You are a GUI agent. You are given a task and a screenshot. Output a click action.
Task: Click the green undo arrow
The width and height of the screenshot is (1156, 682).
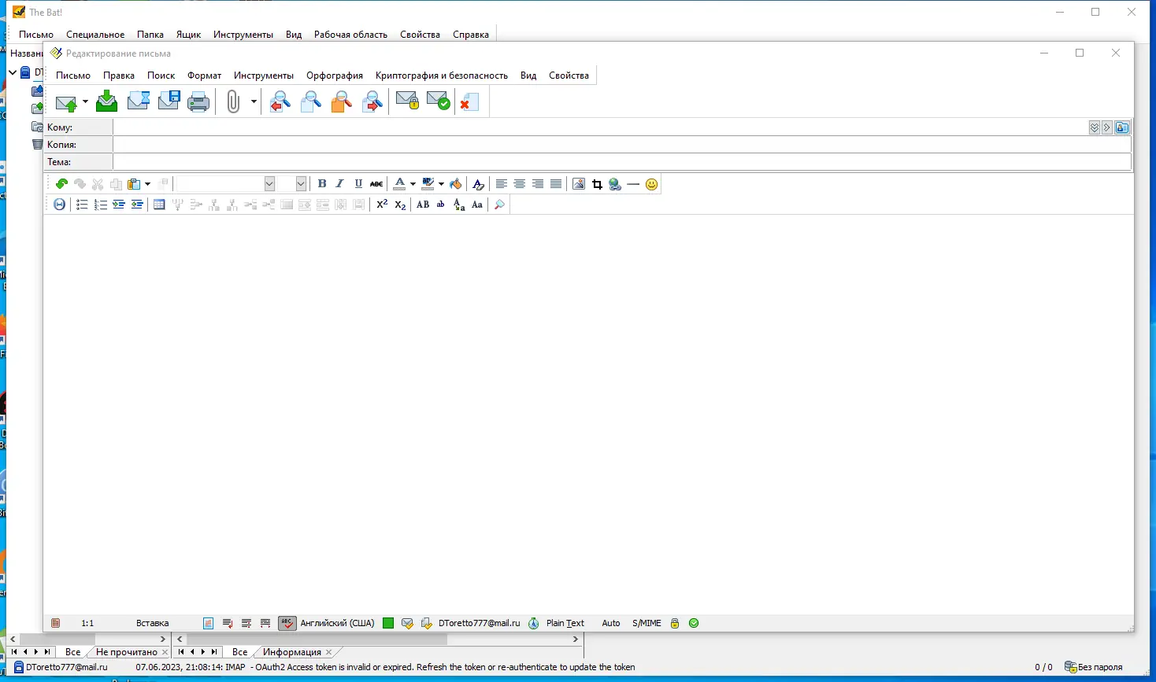[61, 184]
